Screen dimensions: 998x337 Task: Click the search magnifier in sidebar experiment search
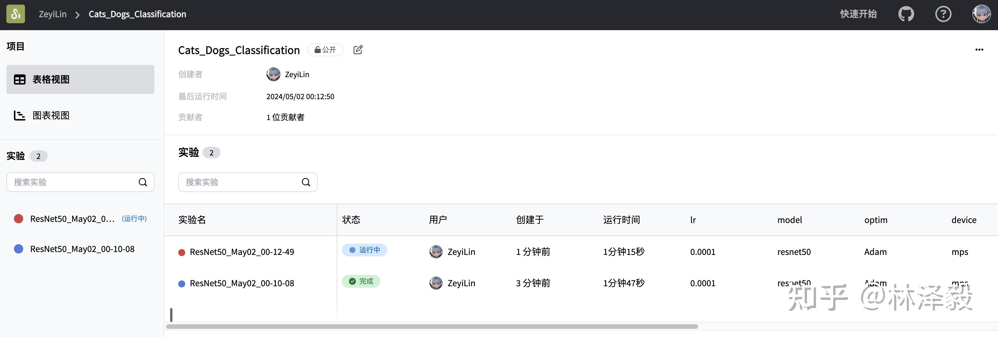point(143,182)
